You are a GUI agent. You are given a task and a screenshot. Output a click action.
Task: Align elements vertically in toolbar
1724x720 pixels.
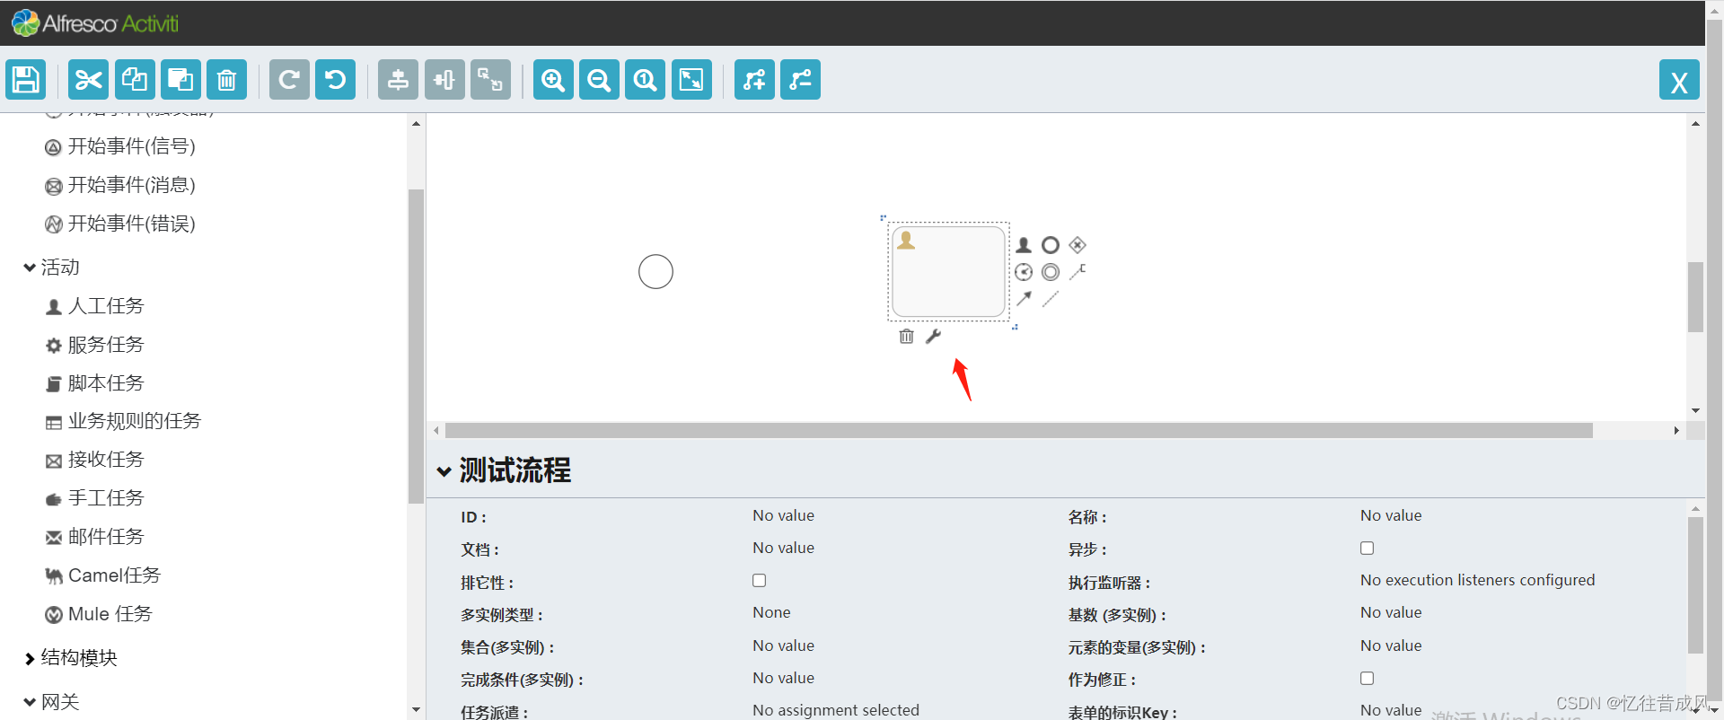(x=398, y=80)
